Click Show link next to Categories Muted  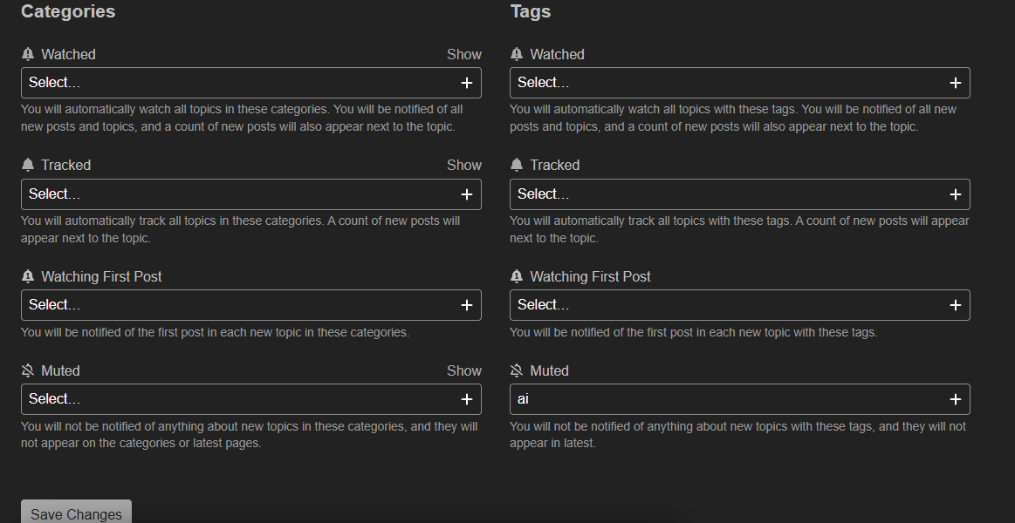click(x=463, y=370)
